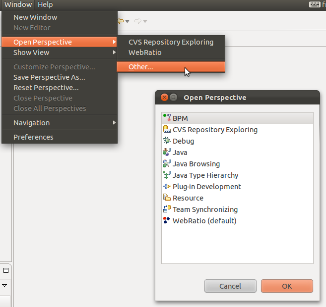Click the forward navigation arrow in the toolbar
This screenshot has width=326, height=307.
138,21
